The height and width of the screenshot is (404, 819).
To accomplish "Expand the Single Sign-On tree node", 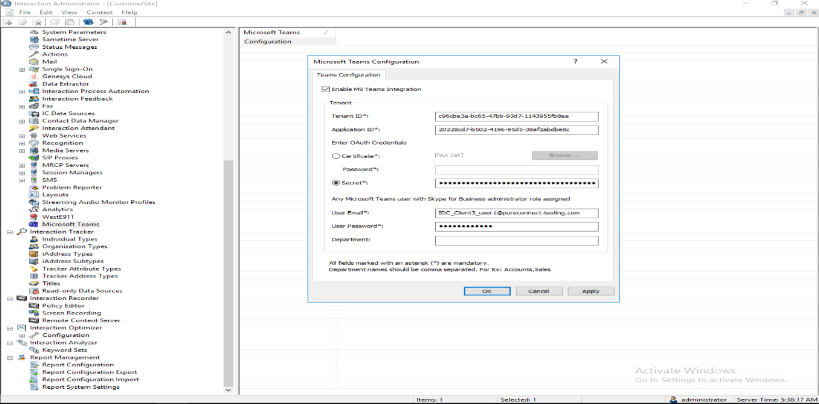I will [x=21, y=69].
